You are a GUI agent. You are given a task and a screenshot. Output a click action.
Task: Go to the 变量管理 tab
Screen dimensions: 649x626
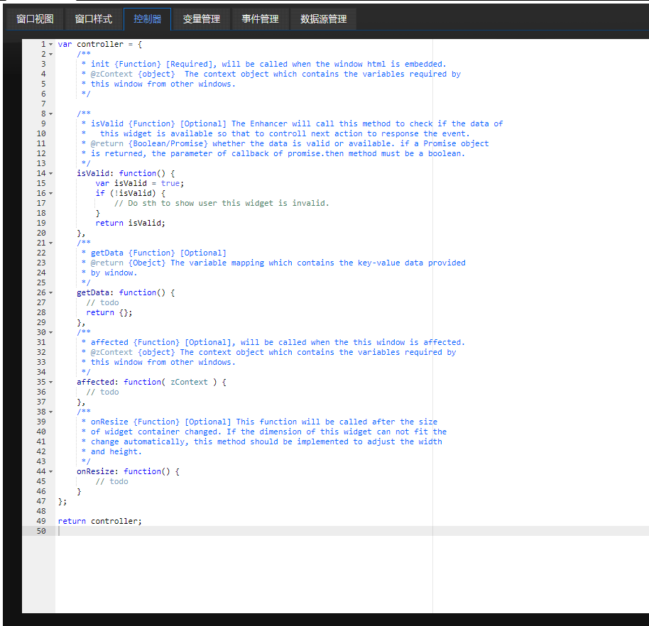coord(201,19)
